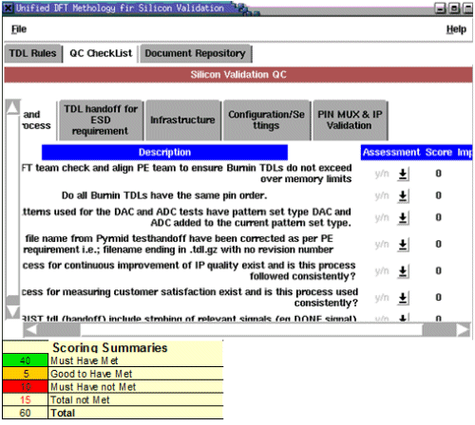Open the Infrastructure sub-tab

pos(182,120)
